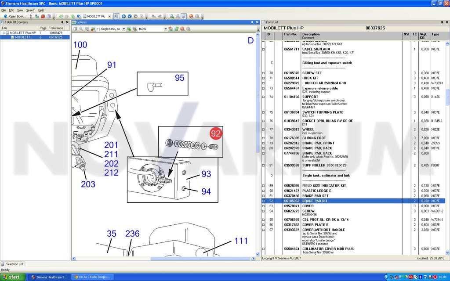Screen dimensions: 450x281
Task: Click the next picture icon before the zoom box
Action: click(134, 29)
